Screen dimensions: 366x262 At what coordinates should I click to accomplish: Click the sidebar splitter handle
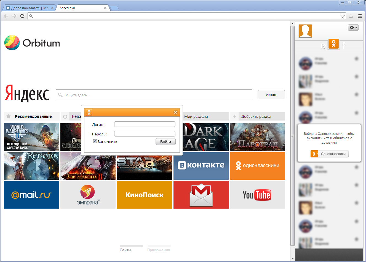pos(292,136)
